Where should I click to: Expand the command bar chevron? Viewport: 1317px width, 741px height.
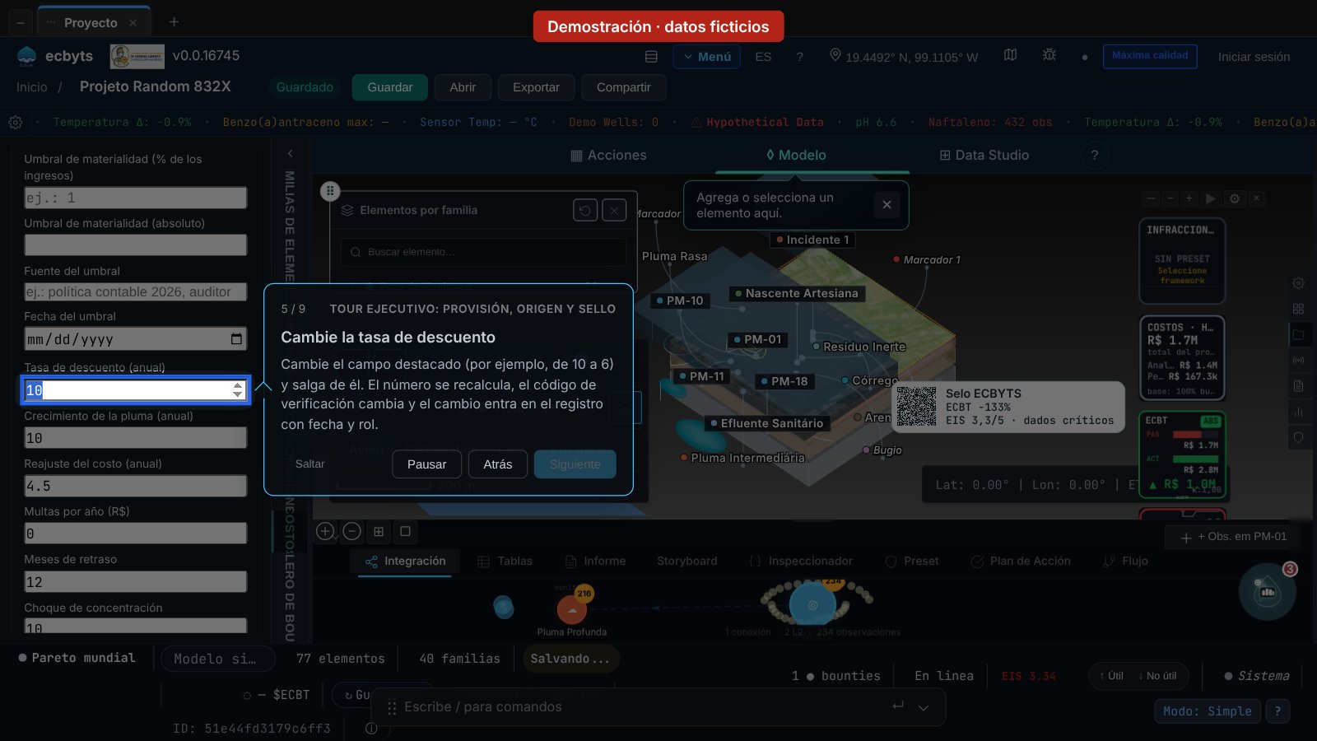924,707
